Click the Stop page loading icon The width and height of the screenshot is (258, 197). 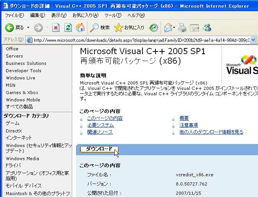pos(56,28)
